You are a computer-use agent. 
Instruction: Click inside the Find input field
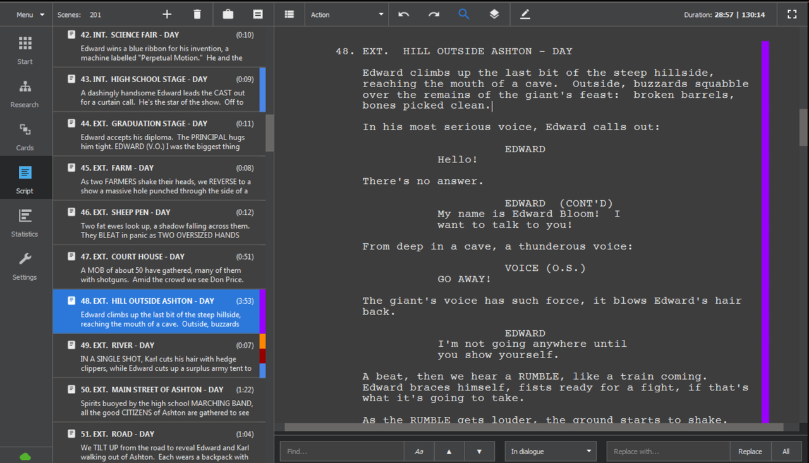click(x=341, y=451)
